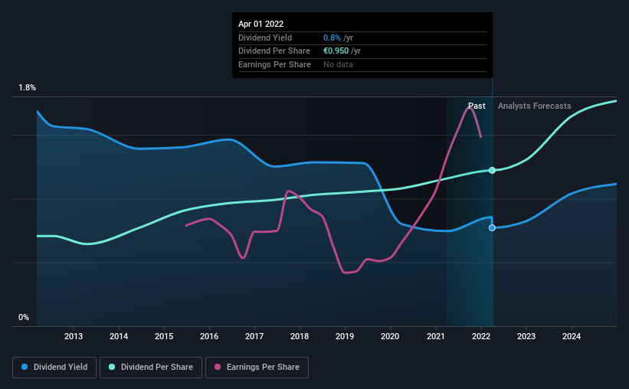Viewport: 629px width, 389px height.
Task: Click the Apr 01 2022 tooltip date
Action: pos(260,24)
